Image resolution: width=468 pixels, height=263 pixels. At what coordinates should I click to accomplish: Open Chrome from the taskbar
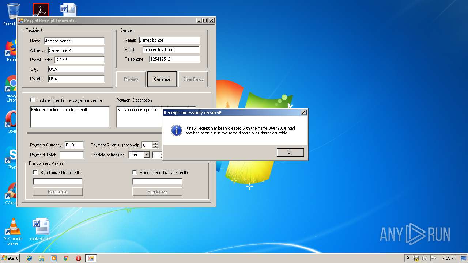click(x=66, y=258)
